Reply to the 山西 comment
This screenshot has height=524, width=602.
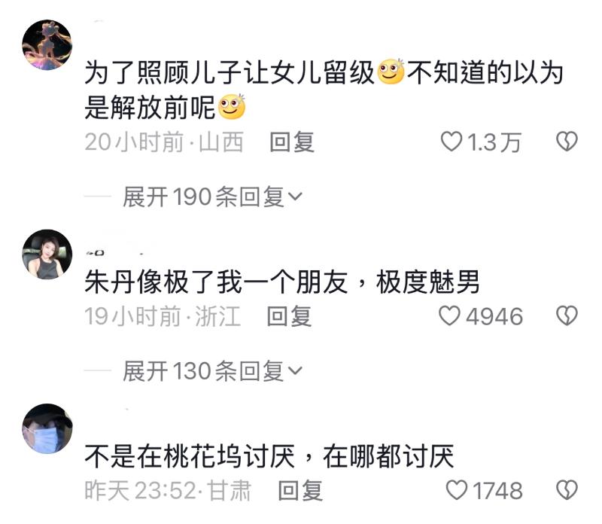[292, 142]
